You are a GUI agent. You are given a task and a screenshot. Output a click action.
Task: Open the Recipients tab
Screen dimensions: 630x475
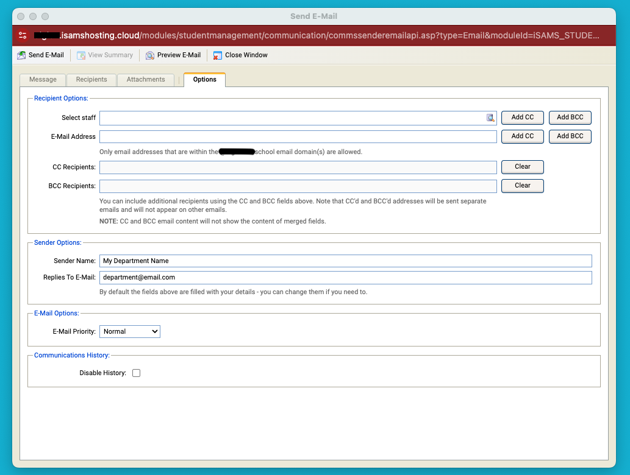[91, 80]
